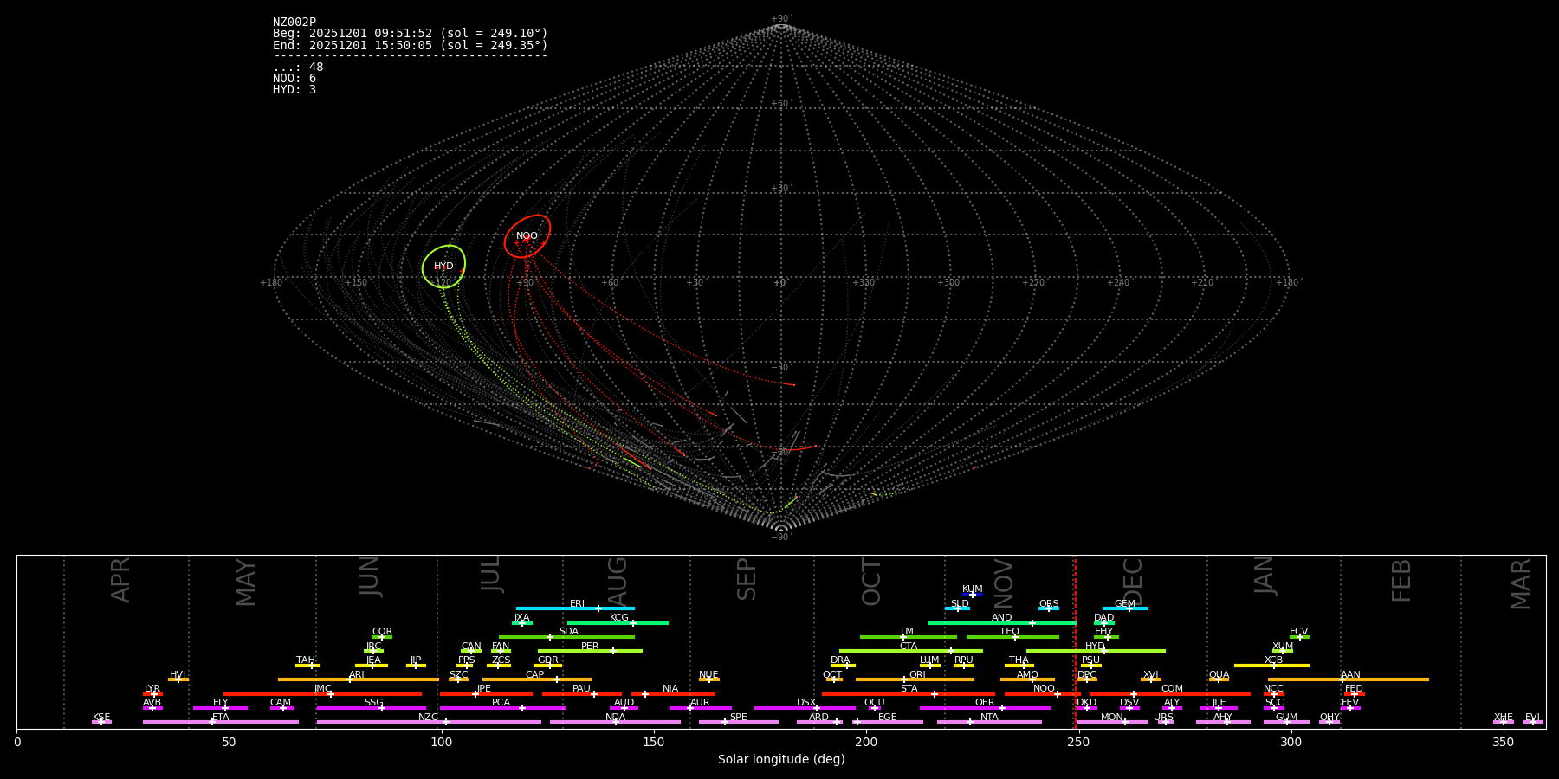Click the OER shower label in timeline
The width and height of the screenshot is (1559, 779).
click(985, 703)
